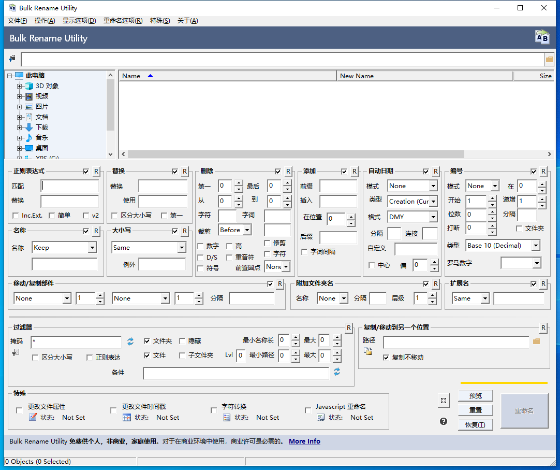Click the 重置 button
Viewport: 560px width, 470px height.
pyautogui.click(x=475, y=410)
